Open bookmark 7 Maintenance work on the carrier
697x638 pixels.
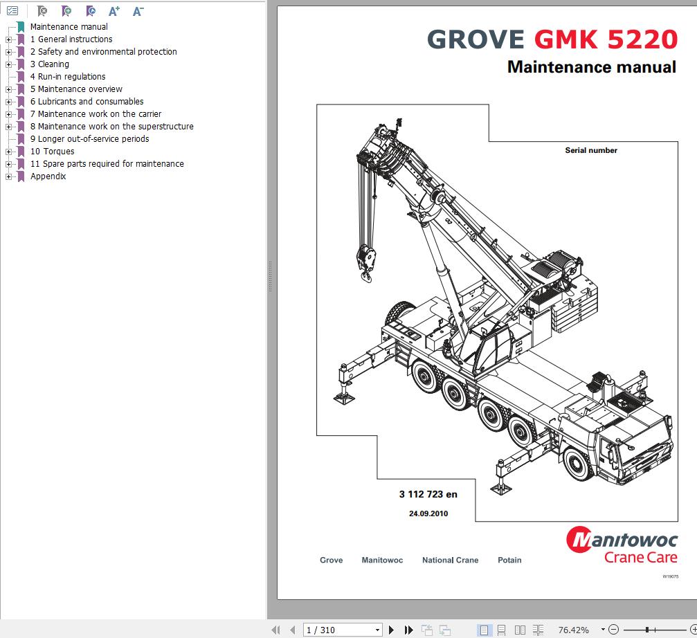click(x=96, y=113)
